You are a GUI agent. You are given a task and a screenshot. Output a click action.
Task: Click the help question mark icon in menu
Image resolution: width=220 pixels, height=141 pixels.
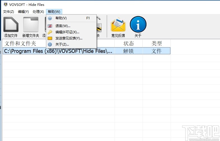click(50, 18)
